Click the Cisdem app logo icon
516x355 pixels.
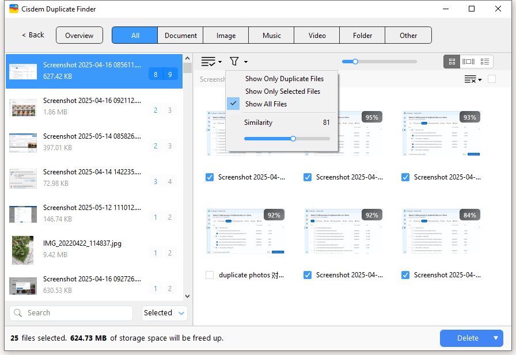click(14, 9)
